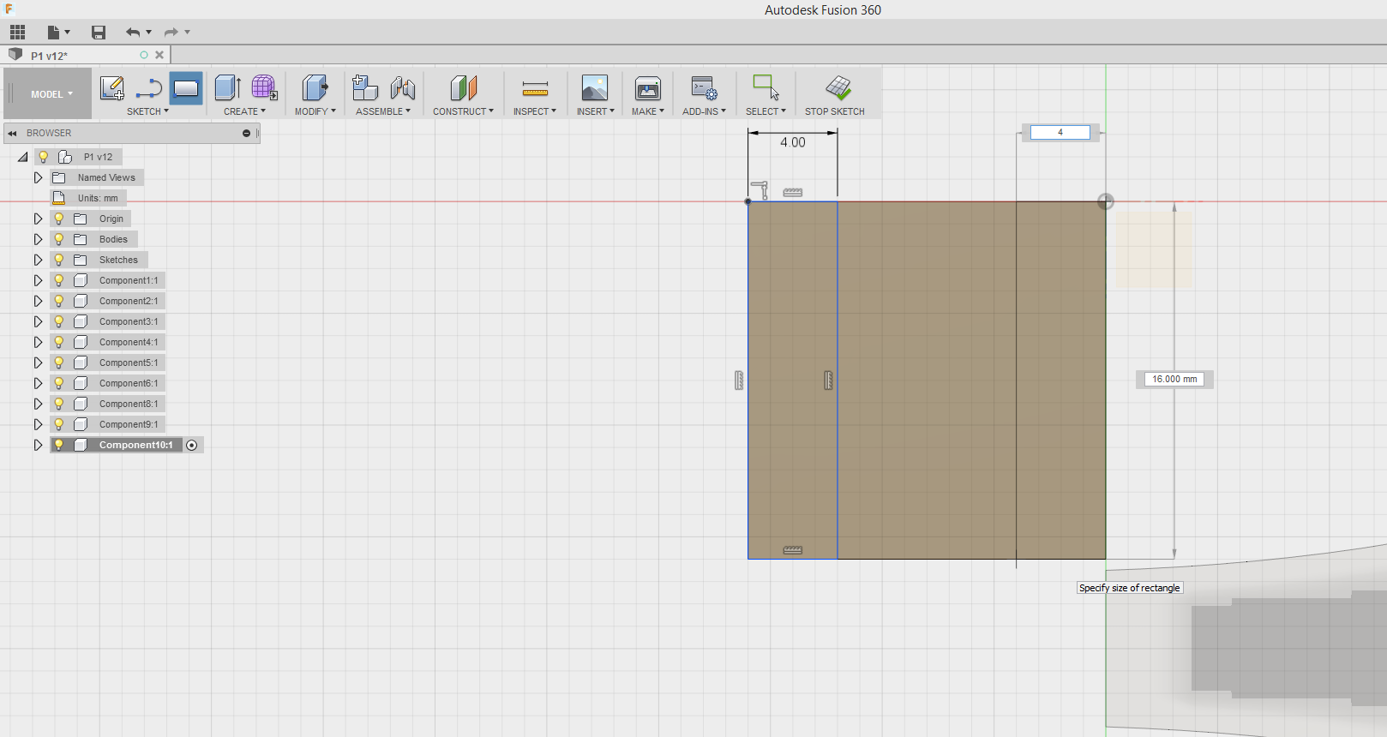Viewport: 1387px width, 737px height.
Task: Open the undo history dropdown arrow
Action: tap(149, 33)
